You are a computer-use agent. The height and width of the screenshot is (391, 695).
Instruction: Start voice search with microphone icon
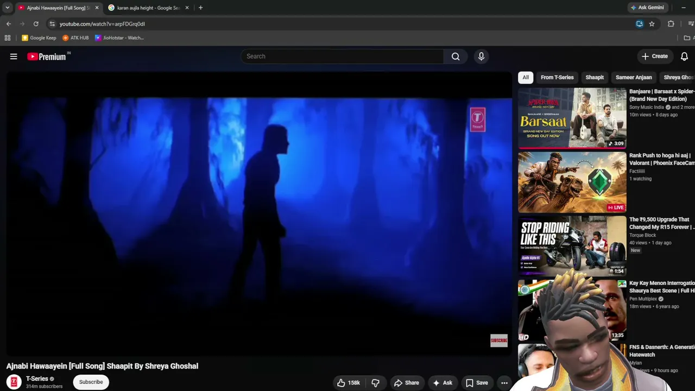click(481, 56)
